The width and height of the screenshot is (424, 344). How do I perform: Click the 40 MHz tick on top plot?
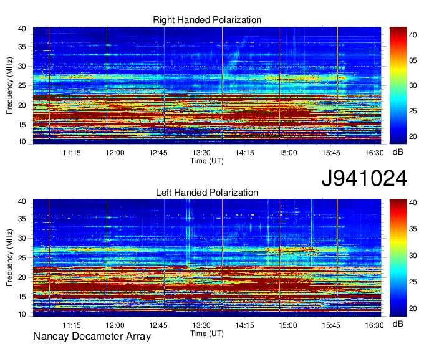[22, 29]
